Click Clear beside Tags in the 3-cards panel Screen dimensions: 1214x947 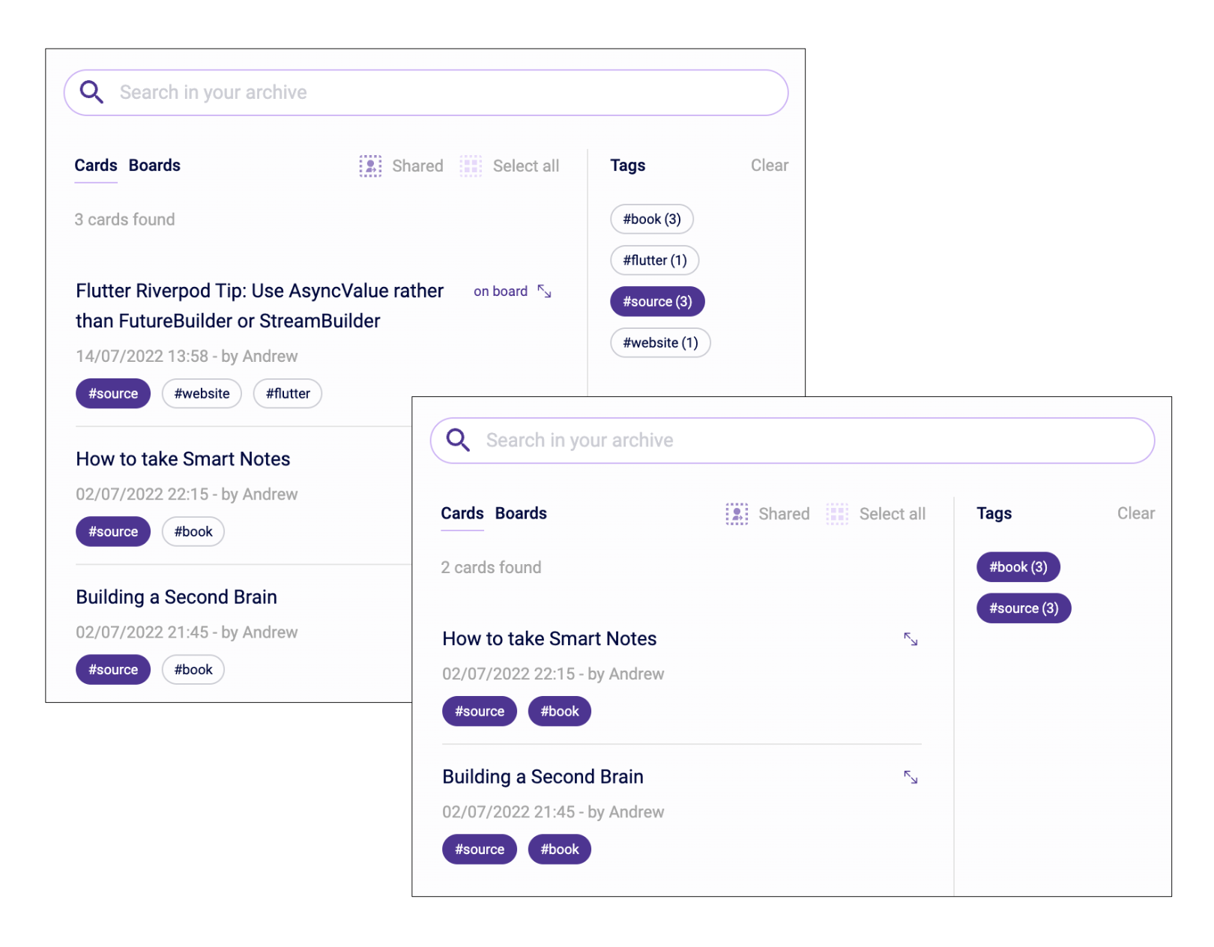coord(769,166)
